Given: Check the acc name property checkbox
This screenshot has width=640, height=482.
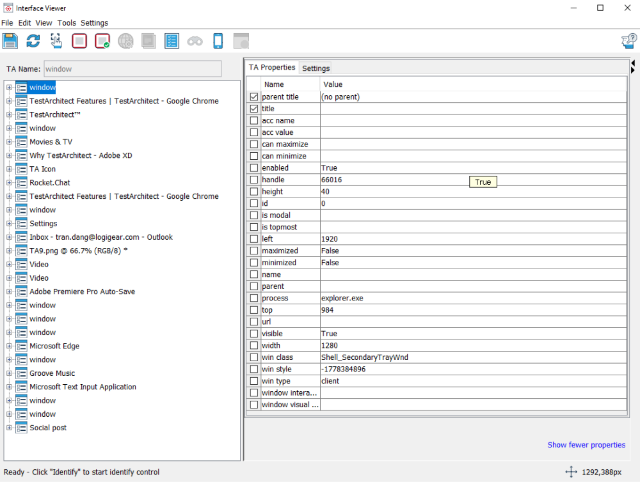Looking at the screenshot, I should tap(254, 121).
